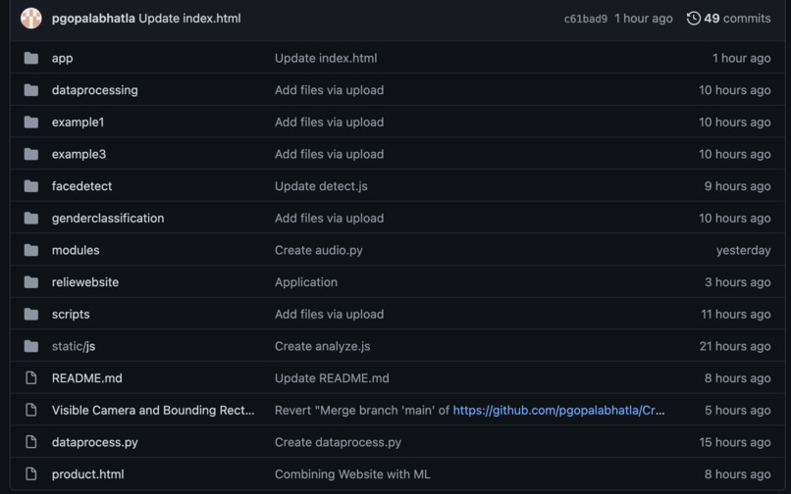
Task: Click '9 hours ago' timestamp for facedetect
Action: click(737, 186)
